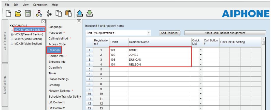
Task: Click the blue upload arrow icon
Action: tap(80, 13)
